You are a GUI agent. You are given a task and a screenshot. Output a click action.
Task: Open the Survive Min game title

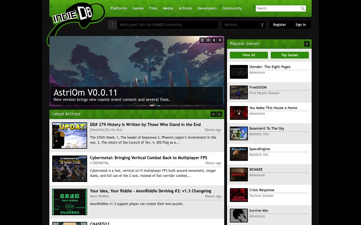259,211
